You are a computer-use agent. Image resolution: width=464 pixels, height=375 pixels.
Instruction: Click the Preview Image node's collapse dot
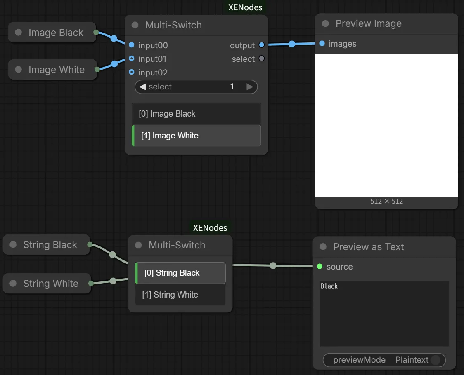[x=325, y=23]
